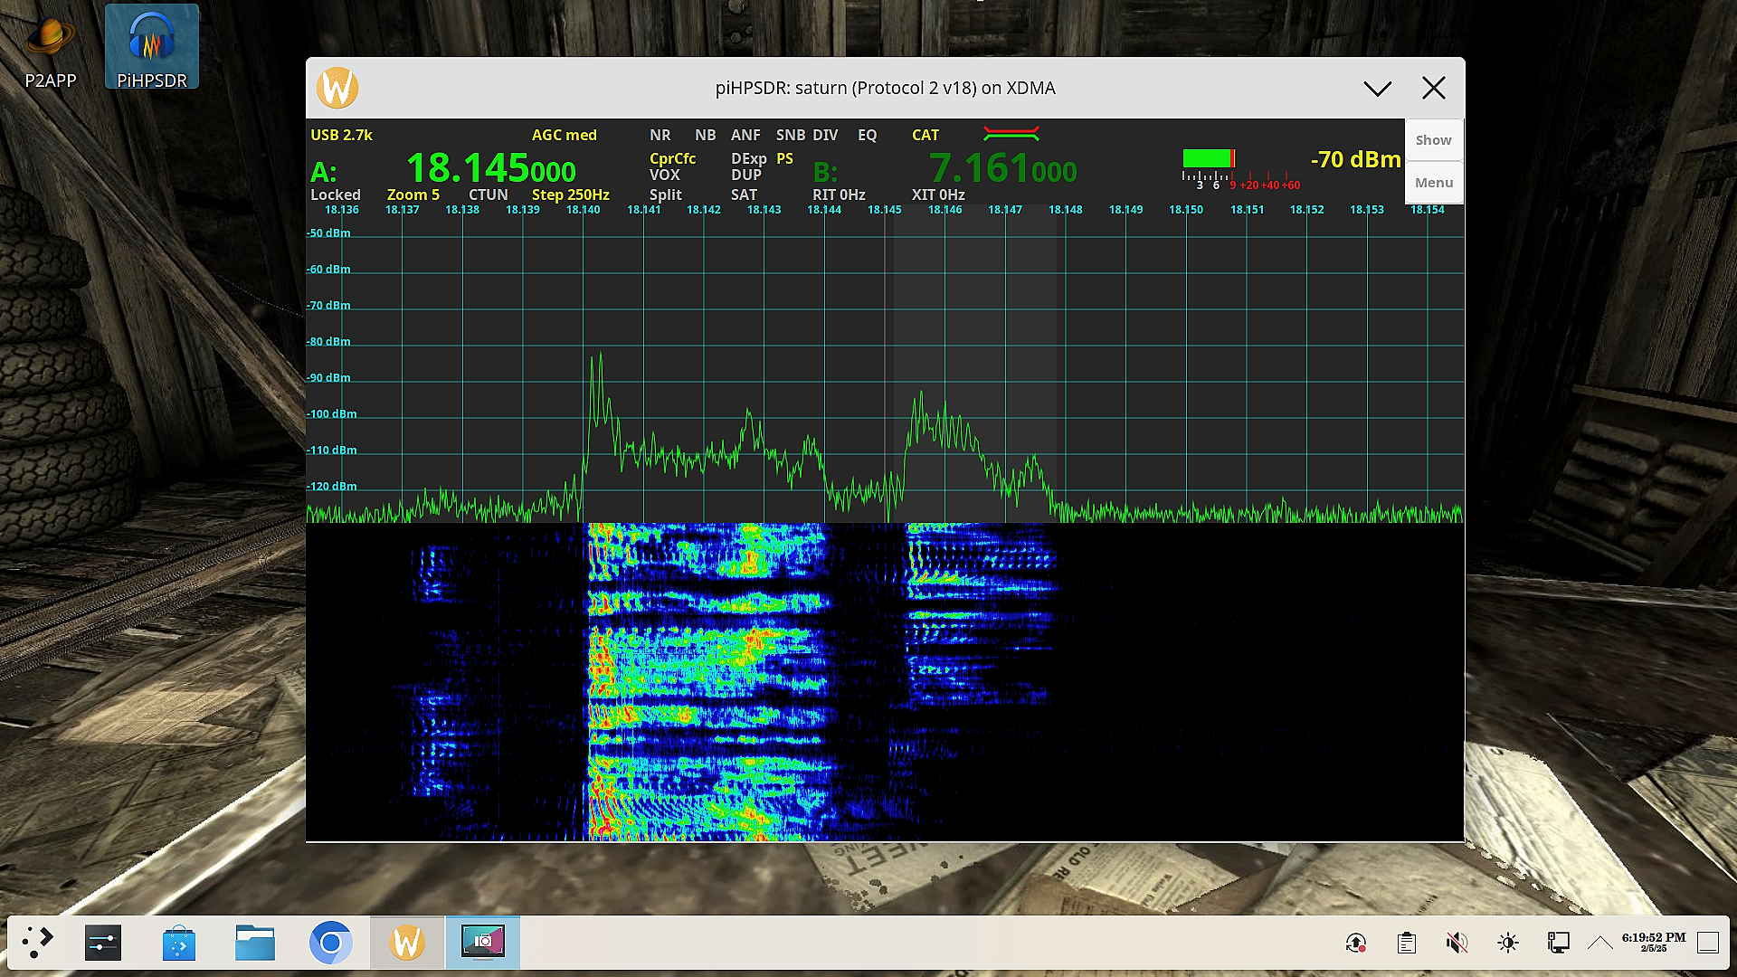Toggle NR noise reduction
1737x977 pixels.
click(660, 135)
